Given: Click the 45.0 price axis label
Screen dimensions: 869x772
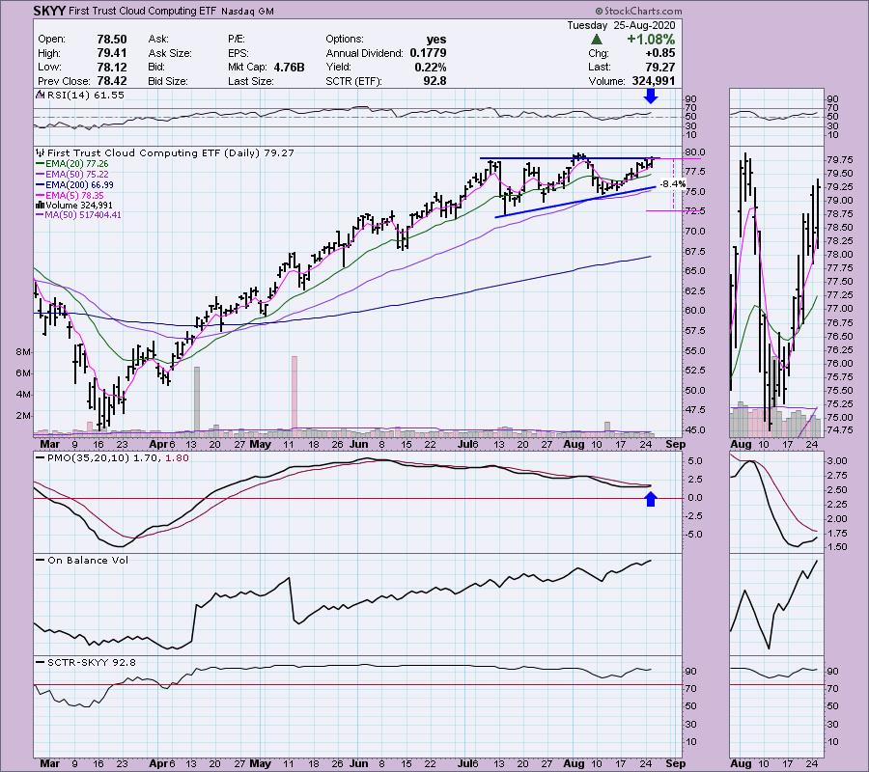Looking at the screenshot, I should (x=694, y=429).
